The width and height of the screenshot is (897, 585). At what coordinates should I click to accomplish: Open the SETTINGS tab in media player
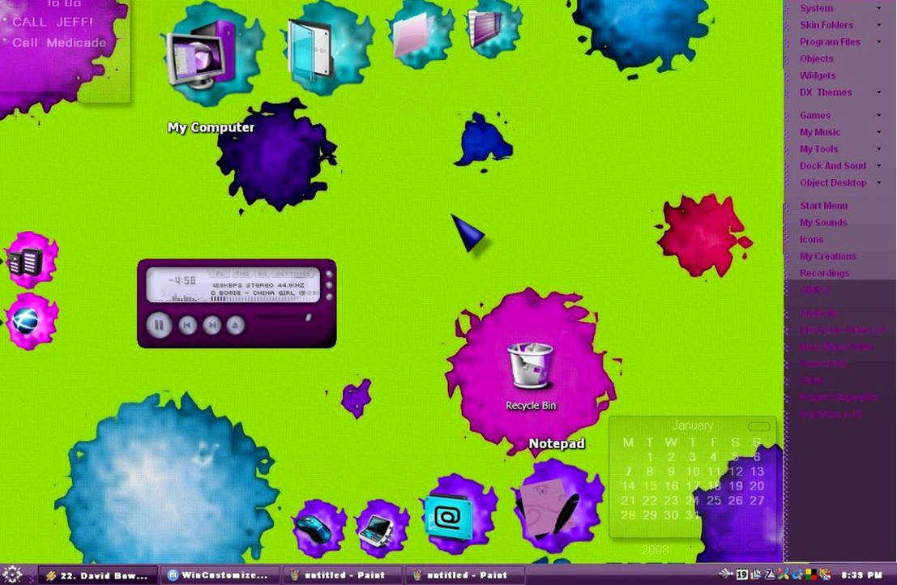[x=293, y=273]
